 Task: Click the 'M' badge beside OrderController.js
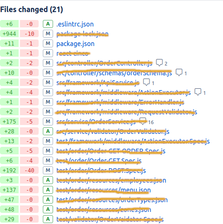(x=48, y=63)
